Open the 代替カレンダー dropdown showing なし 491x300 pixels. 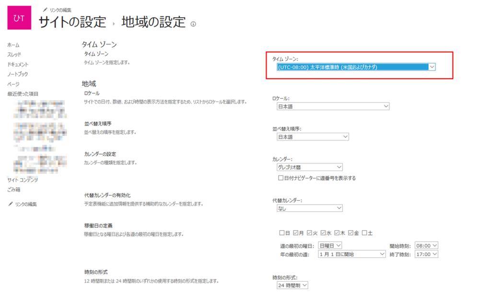tap(309, 208)
